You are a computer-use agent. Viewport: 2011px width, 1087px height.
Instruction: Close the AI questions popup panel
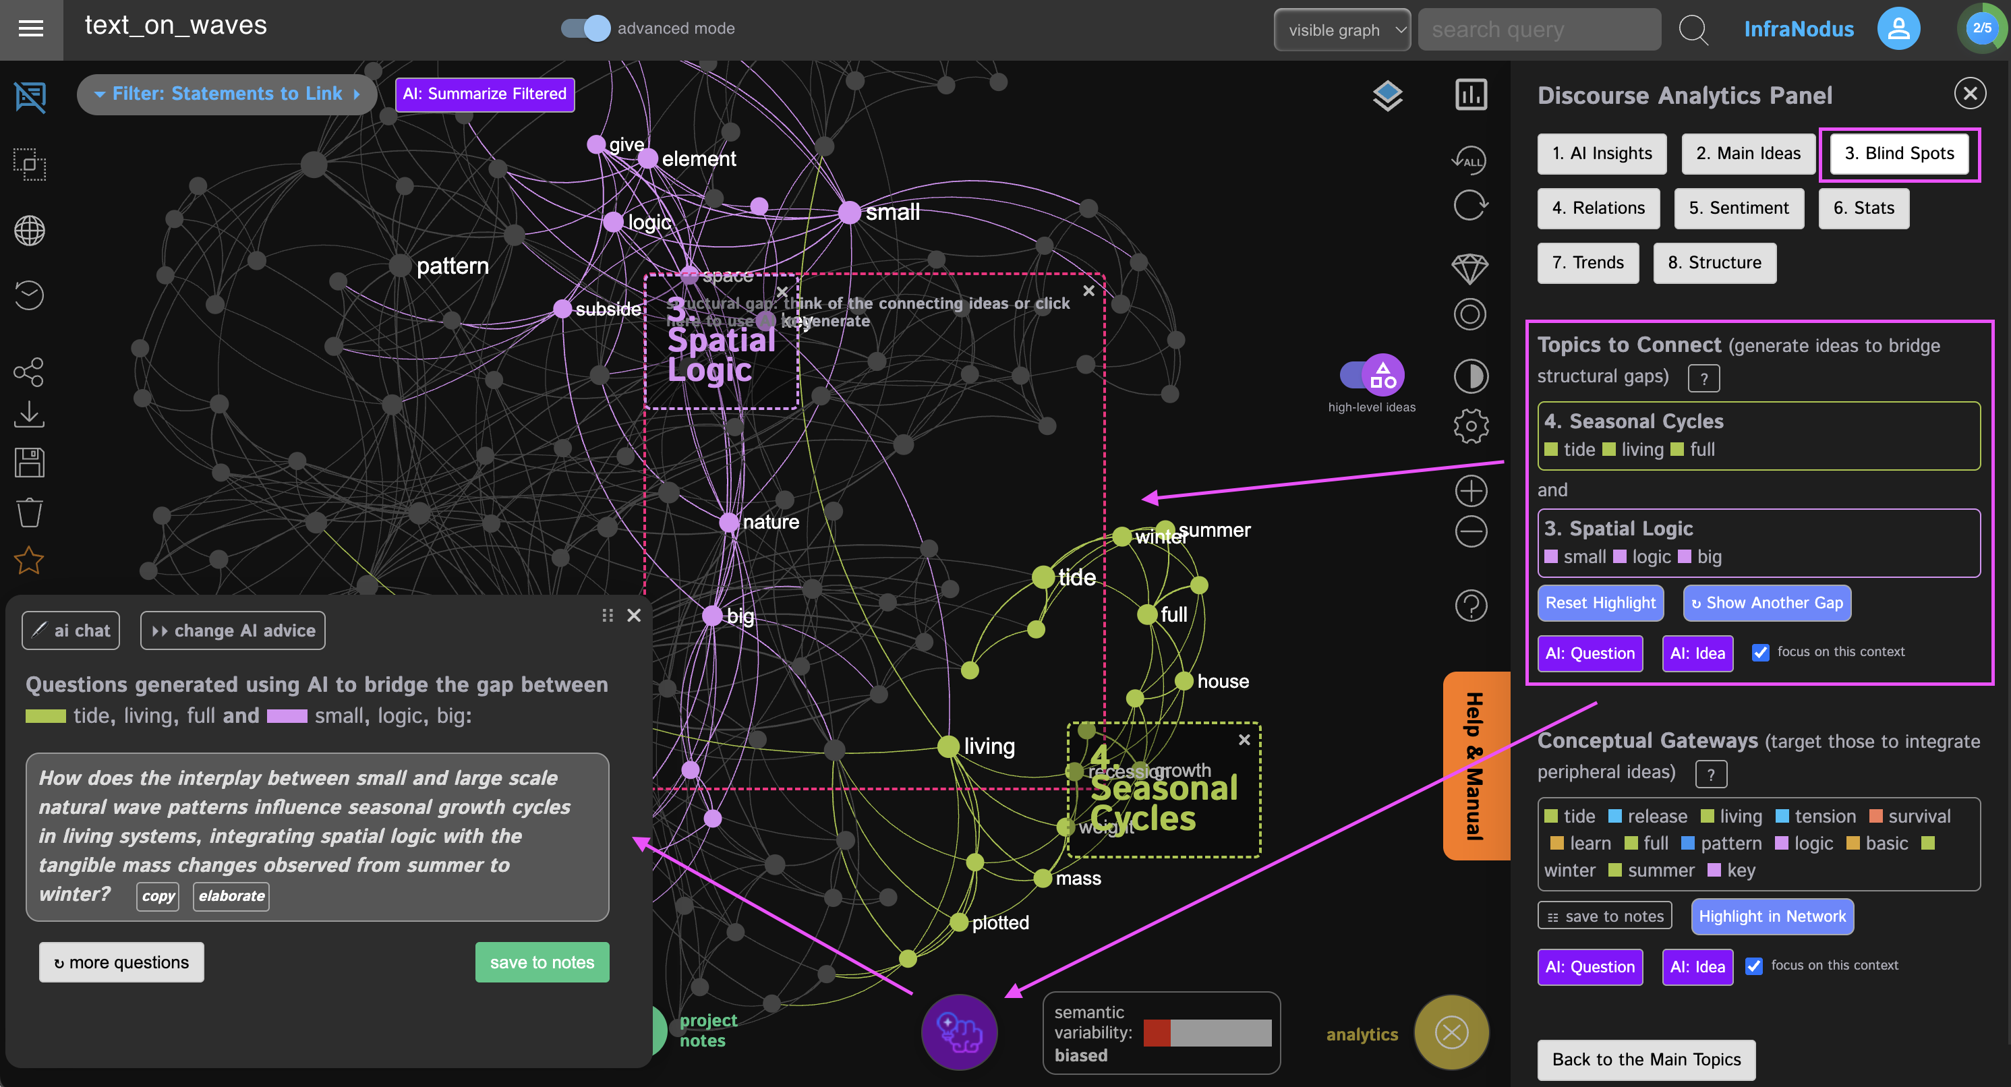click(x=634, y=616)
